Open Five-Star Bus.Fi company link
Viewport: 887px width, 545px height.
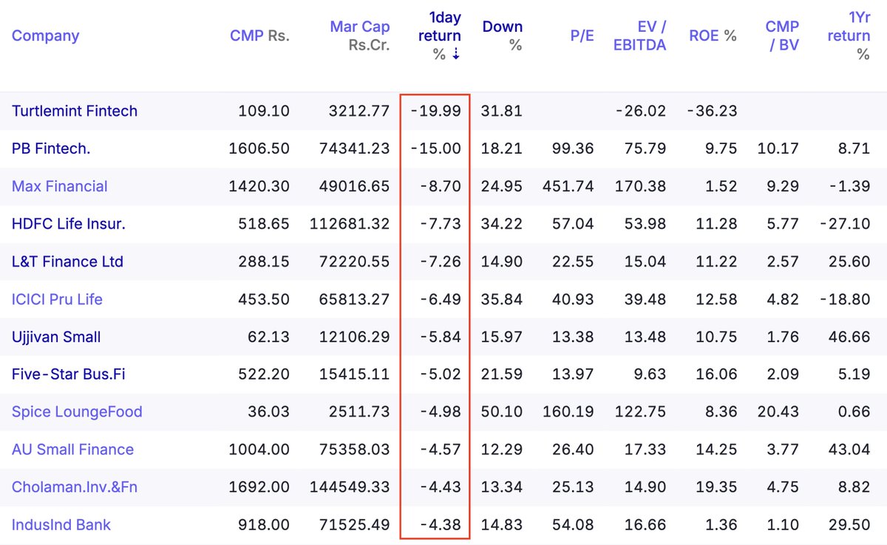coord(69,374)
